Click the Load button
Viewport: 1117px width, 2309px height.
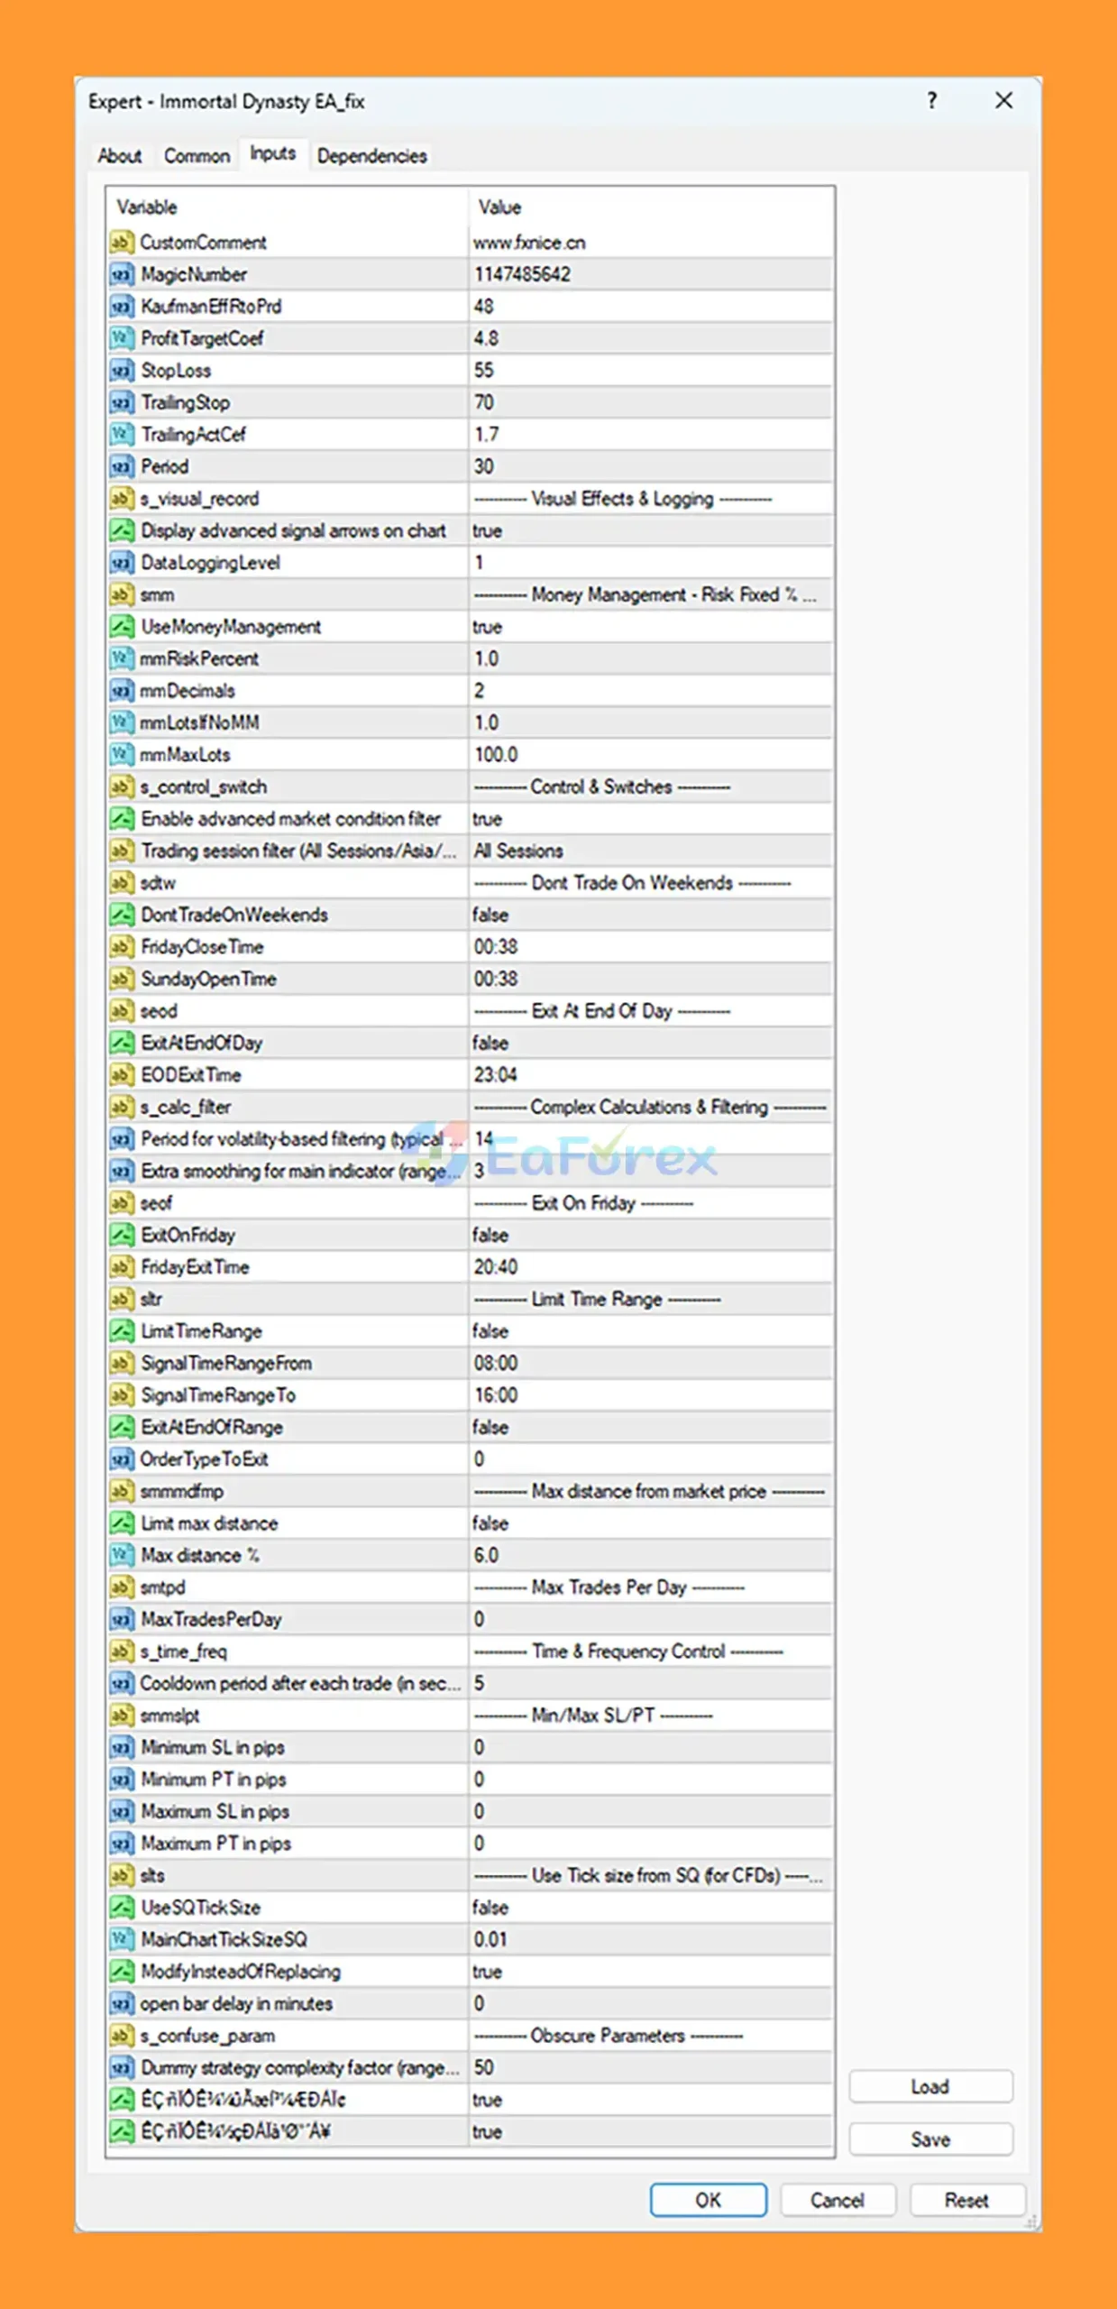[930, 2086]
